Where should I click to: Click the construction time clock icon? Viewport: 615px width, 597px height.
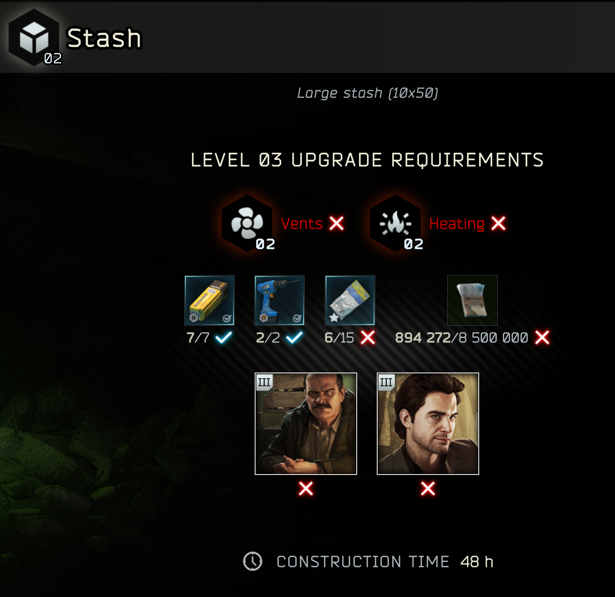coord(252,561)
